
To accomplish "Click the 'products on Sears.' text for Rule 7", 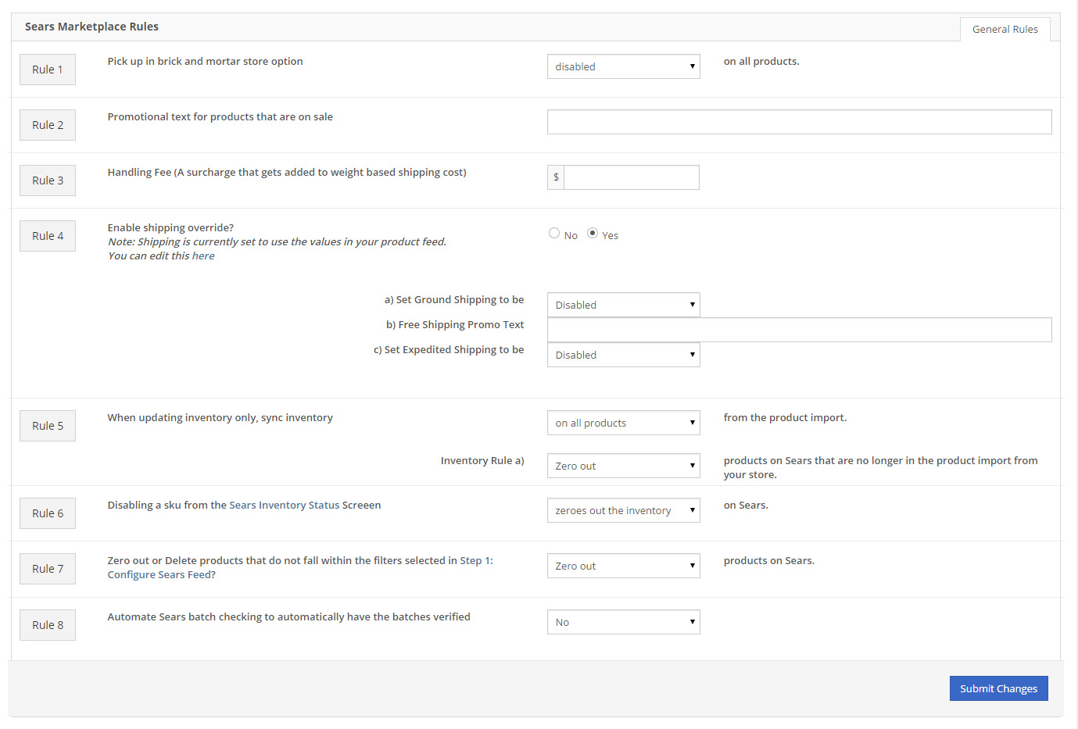I will point(768,561).
